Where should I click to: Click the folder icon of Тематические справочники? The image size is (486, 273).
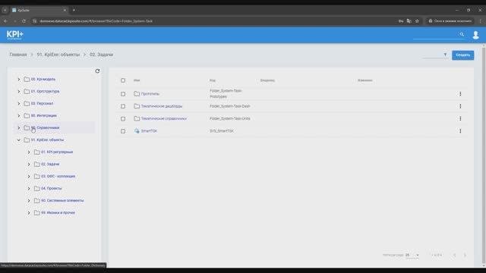[137, 118]
